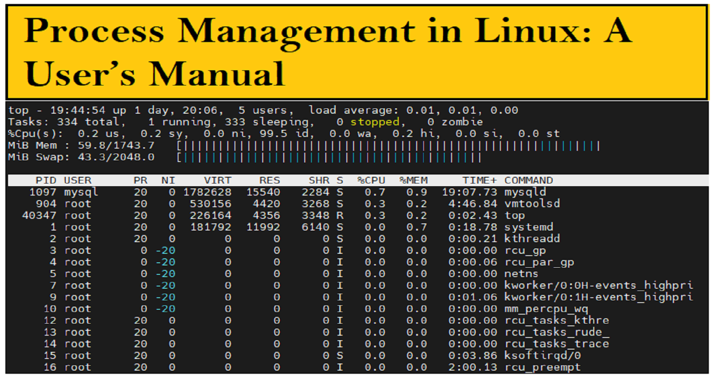Select the rcu_par_gp command entry
The image size is (716, 376).
pyautogui.click(x=539, y=262)
